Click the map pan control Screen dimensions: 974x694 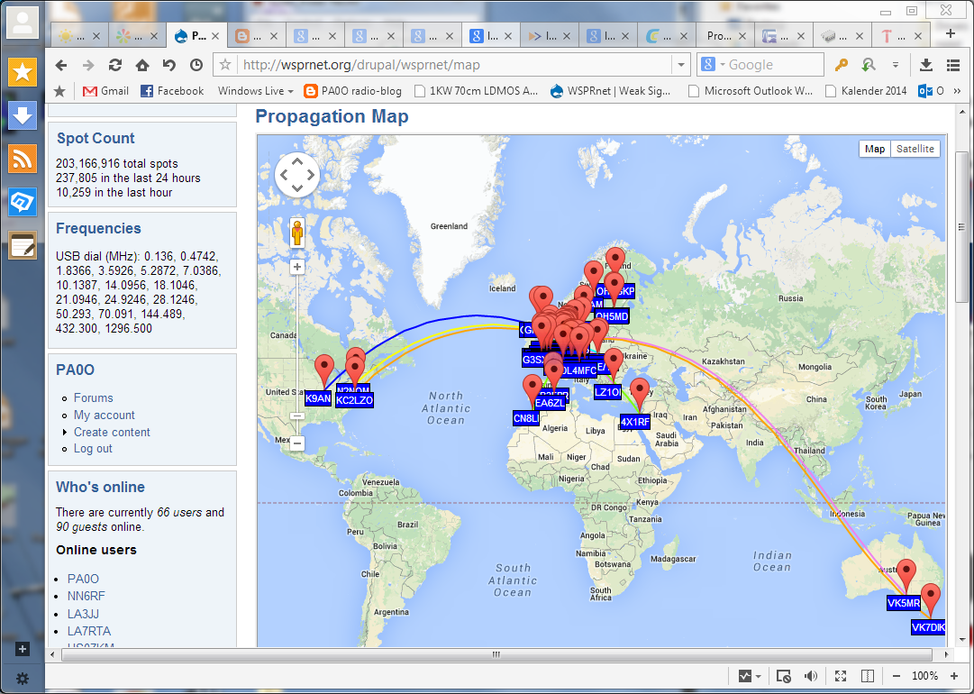[x=297, y=175]
